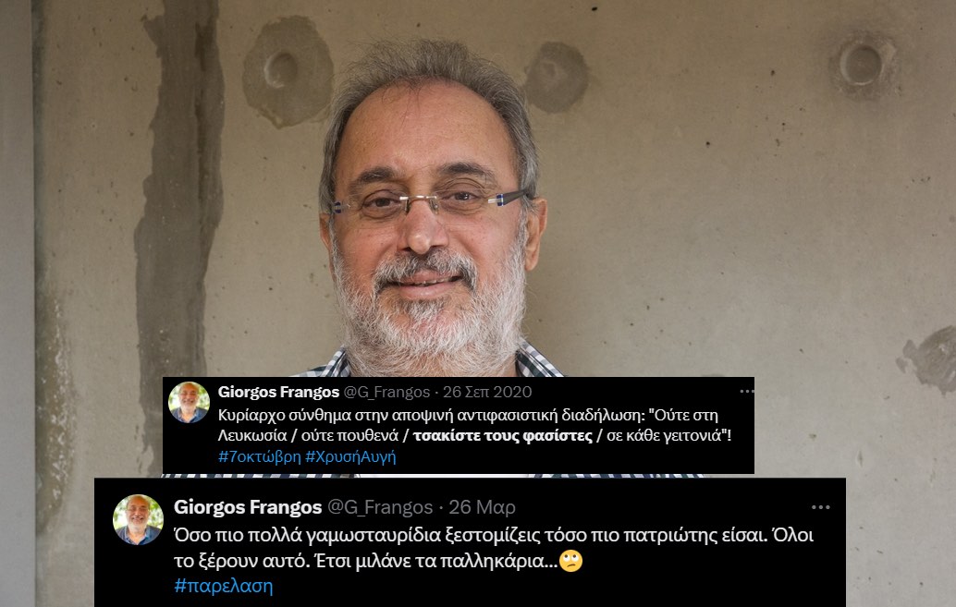Open the 26 Μαρ timestamp
Screen dimensions: 956x607
tap(483, 507)
